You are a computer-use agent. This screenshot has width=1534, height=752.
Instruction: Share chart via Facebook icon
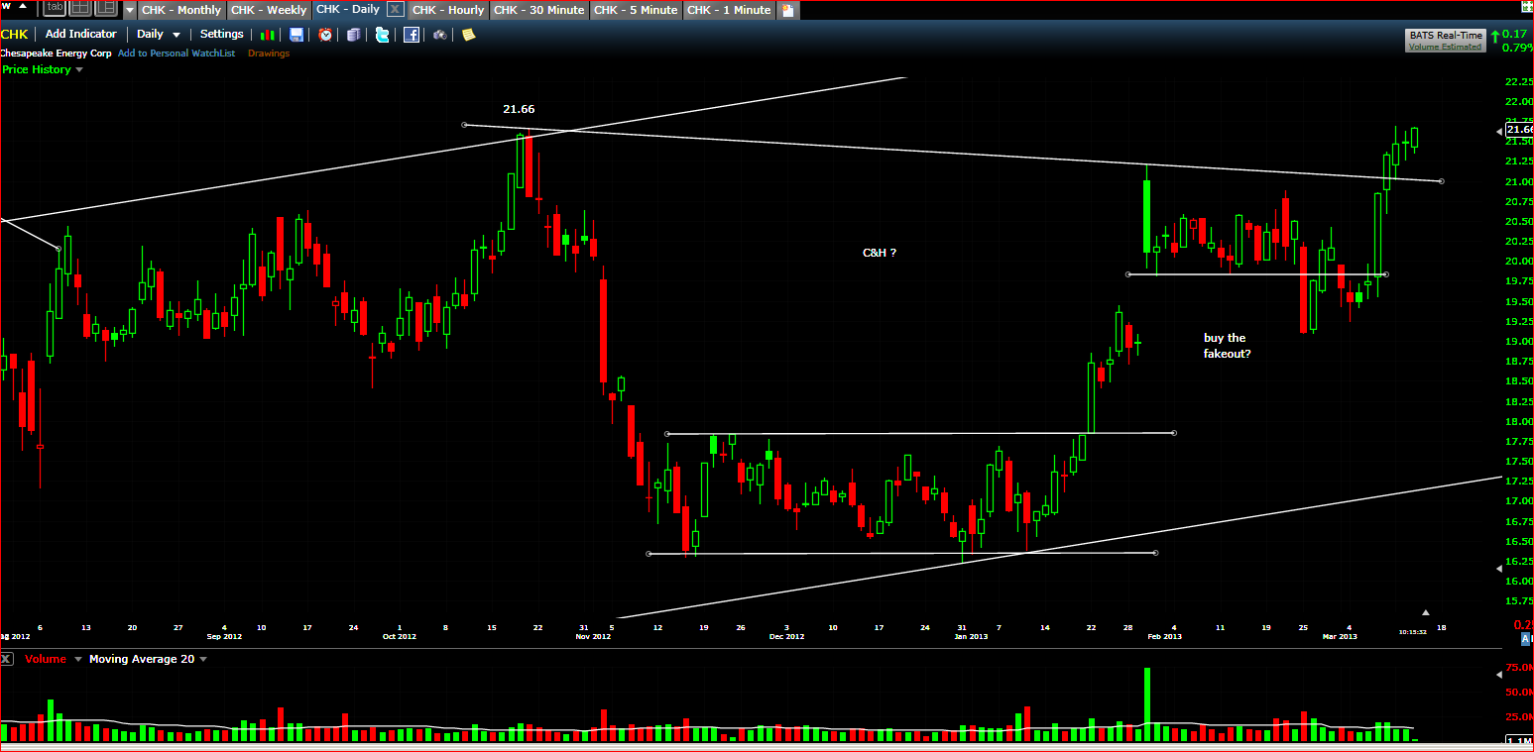coord(412,35)
